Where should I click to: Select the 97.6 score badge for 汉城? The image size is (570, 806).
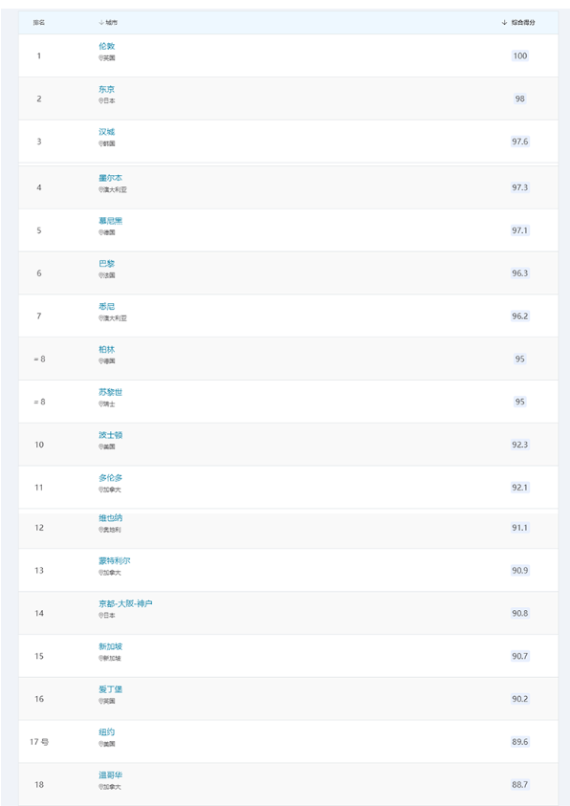520,142
